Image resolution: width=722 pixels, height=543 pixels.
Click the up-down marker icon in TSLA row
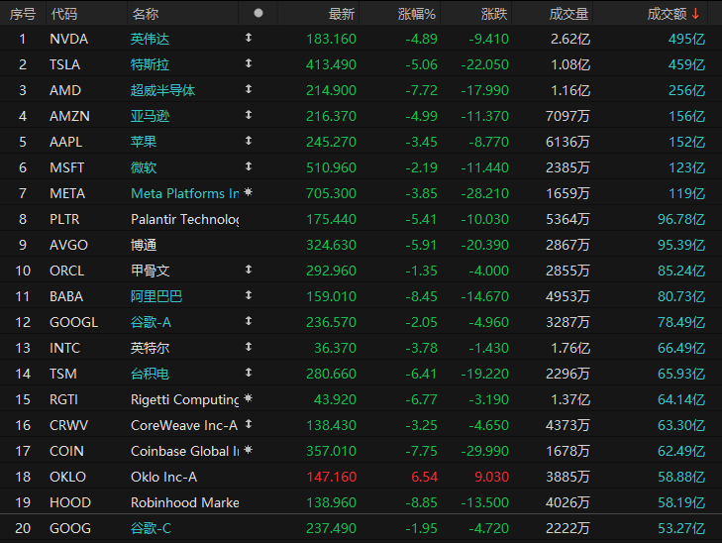click(249, 63)
